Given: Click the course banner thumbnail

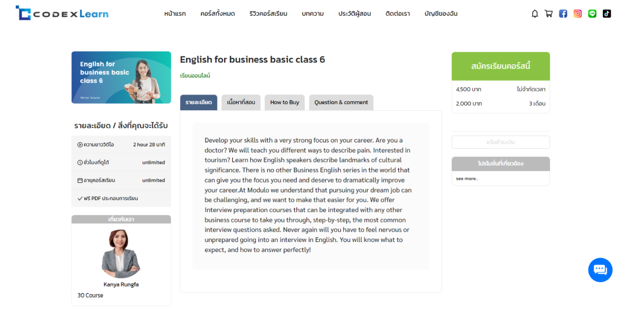Looking at the screenshot, I should pyautogui.click(x=121, y=77).
